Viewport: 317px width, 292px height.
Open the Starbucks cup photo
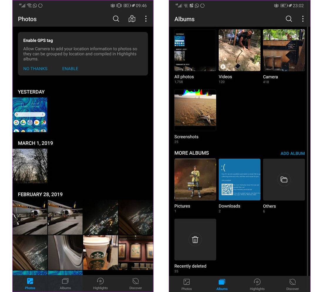pos(100,252)
